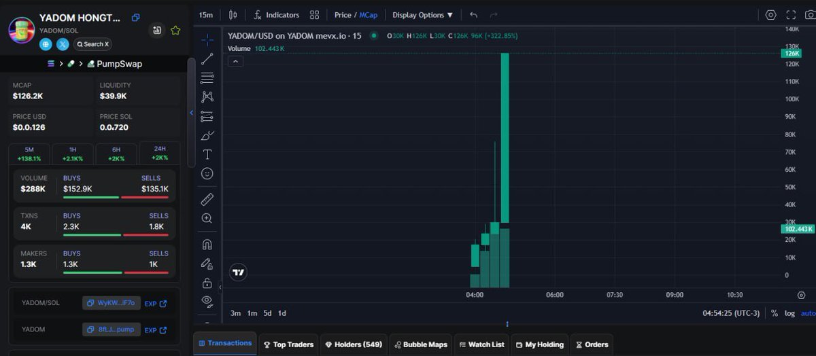This screenshot has height=356, width=816.
Task: Select the brush drawing tool
Action: (207, 135)
